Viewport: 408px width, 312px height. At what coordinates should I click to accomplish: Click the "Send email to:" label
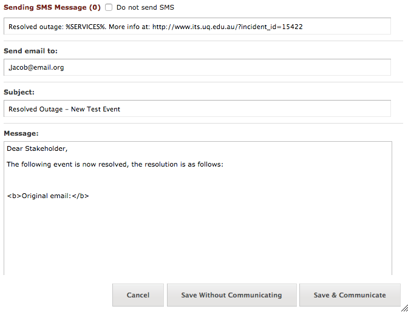coord(30,51)
